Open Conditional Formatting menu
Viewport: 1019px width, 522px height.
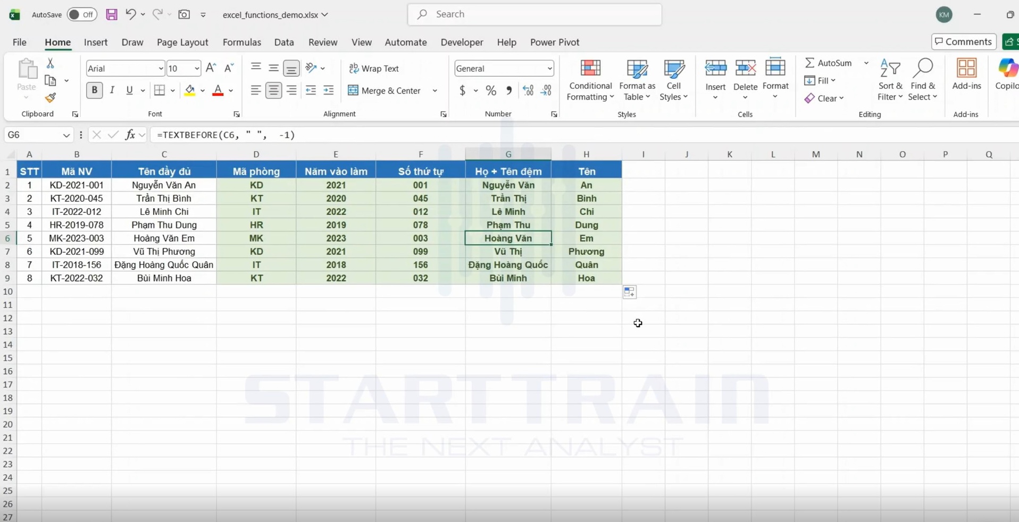click(x=590, y=80)
